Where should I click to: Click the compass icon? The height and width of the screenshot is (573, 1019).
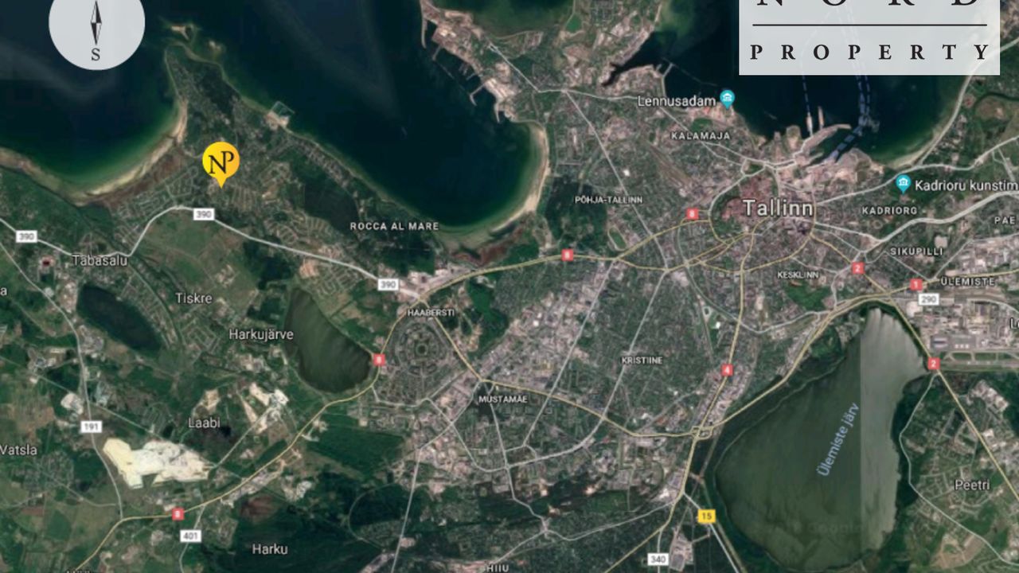[96, 23]
